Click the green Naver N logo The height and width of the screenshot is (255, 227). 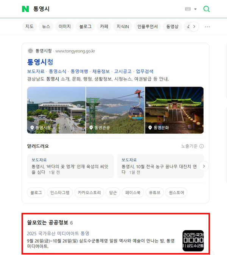tap(25, 9)
